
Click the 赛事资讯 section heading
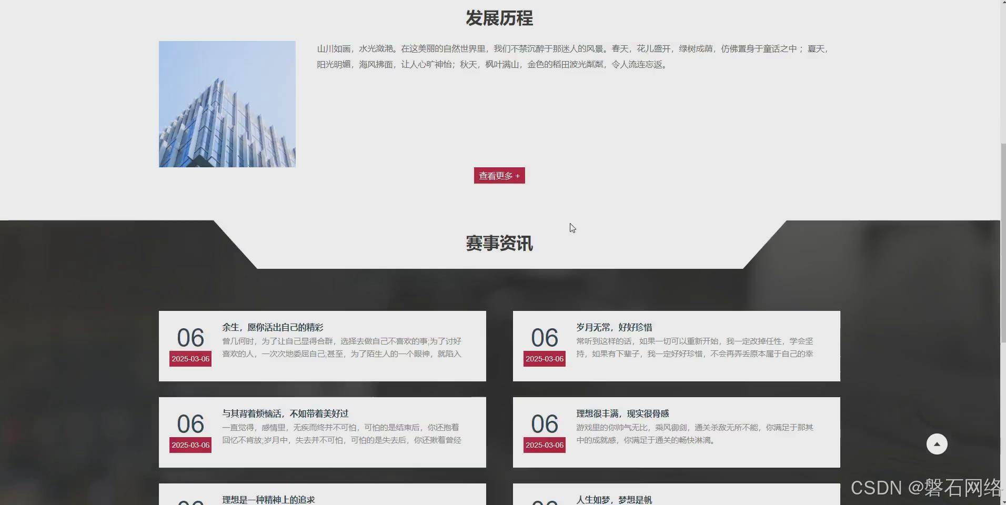pos(498,243)
